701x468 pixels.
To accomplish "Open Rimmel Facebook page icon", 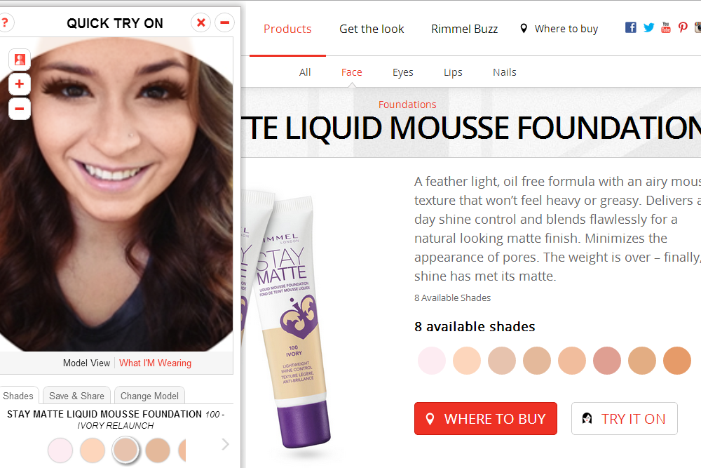I will point(630,27).
